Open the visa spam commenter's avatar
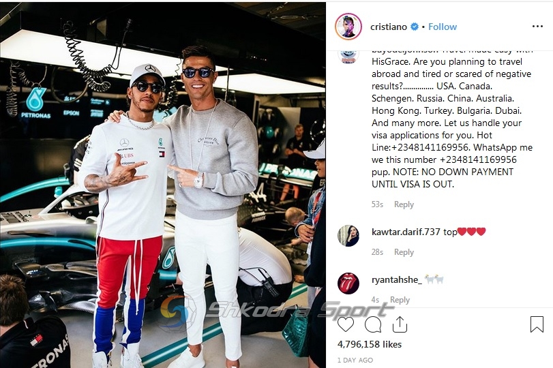The height and width of the screenshot is (368, 553). point(348,56)
